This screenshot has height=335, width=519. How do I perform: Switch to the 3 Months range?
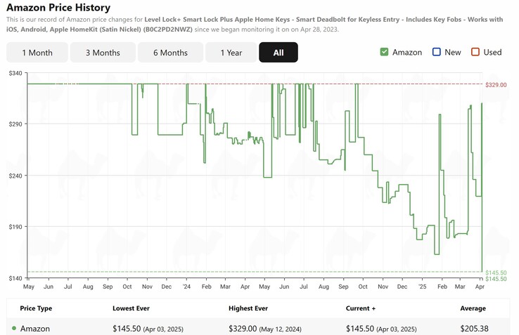tap(103, 52)
